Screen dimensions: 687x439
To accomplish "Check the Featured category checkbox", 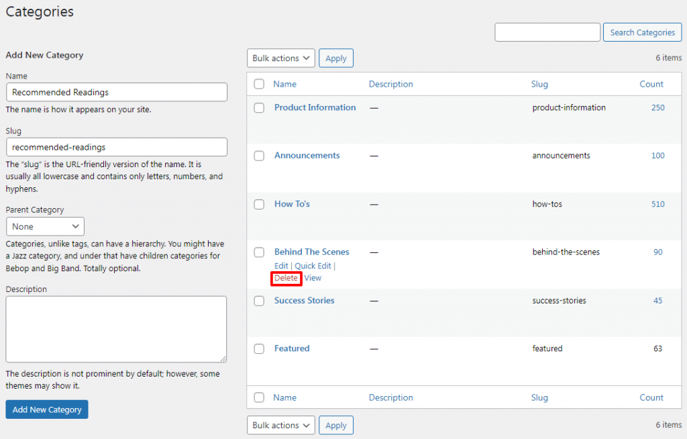I will pos(259,348).
